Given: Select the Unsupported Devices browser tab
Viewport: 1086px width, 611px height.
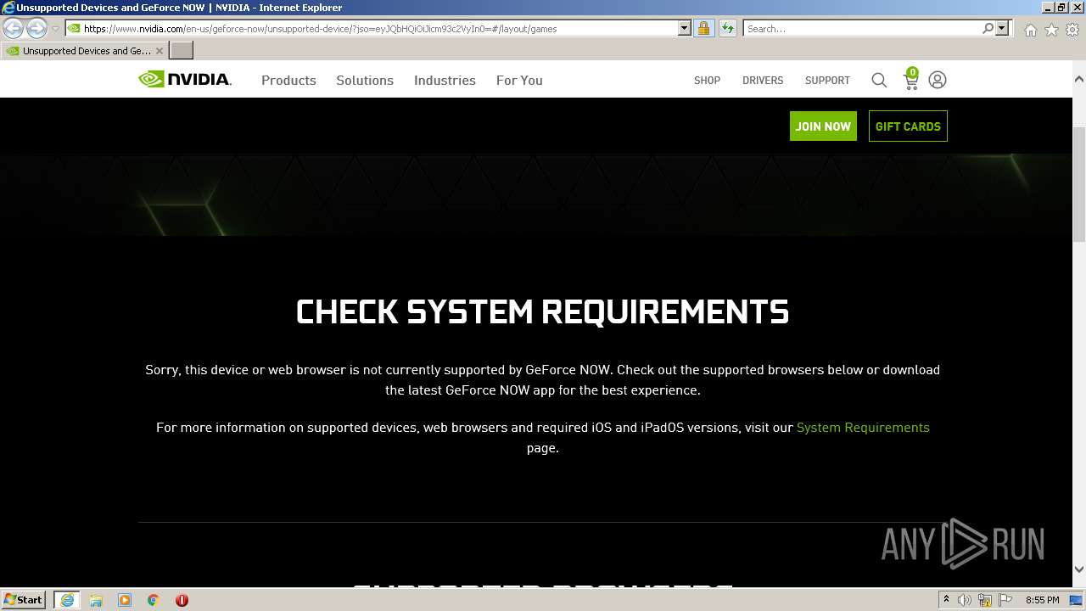Looking at the screenshot, I should pyautogui.click(x=84, y=50).
